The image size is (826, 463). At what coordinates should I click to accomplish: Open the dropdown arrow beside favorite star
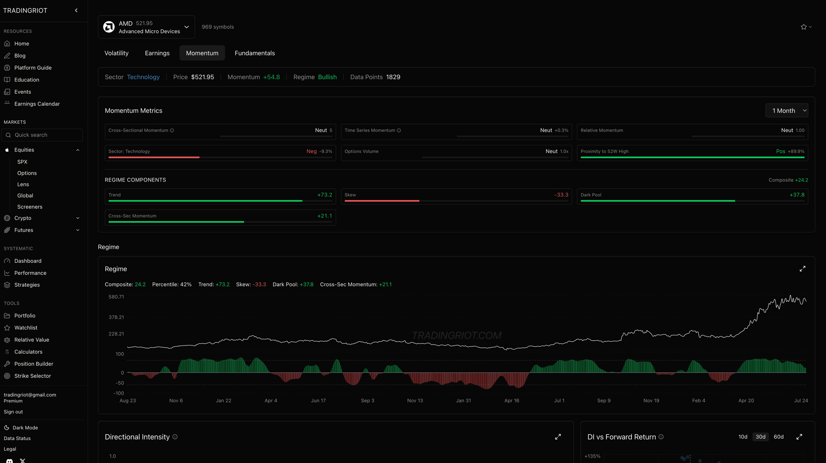click(x=810, y=27)
